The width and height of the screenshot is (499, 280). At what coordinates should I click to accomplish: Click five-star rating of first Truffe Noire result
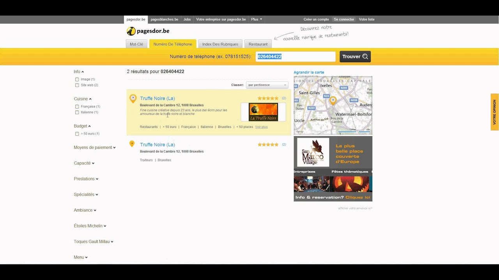[268, 98]
